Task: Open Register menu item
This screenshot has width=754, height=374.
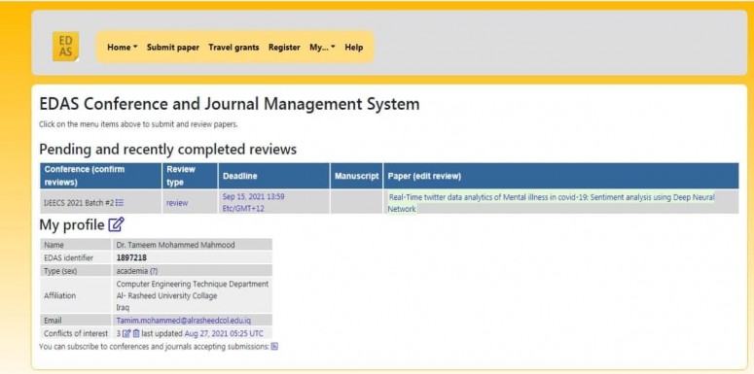Action: click(x=284, y=47)
